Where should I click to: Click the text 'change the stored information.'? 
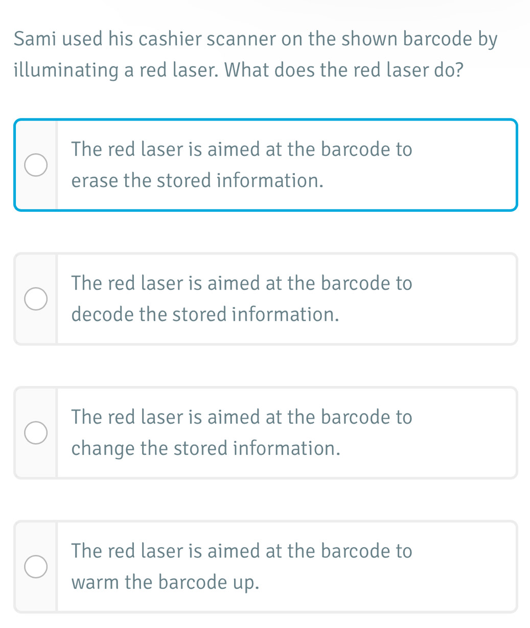(x=206, y=449)
